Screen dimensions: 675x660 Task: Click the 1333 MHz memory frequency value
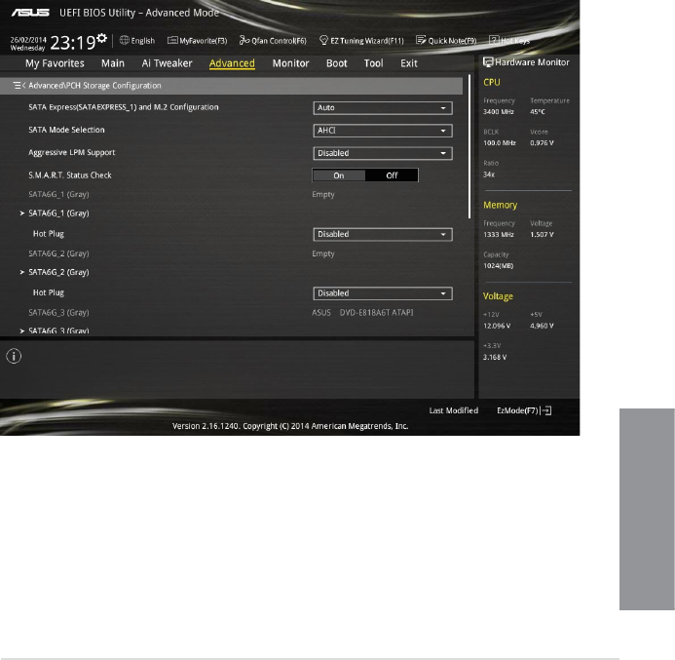click(499, 235)
